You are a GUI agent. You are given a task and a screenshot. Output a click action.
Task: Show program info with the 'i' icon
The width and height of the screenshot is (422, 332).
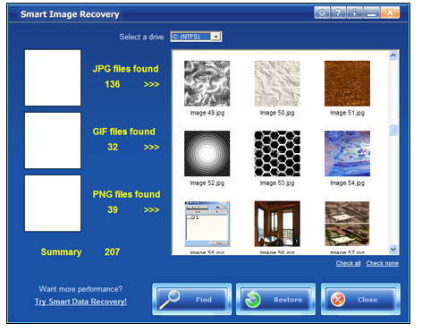(354, 13)
